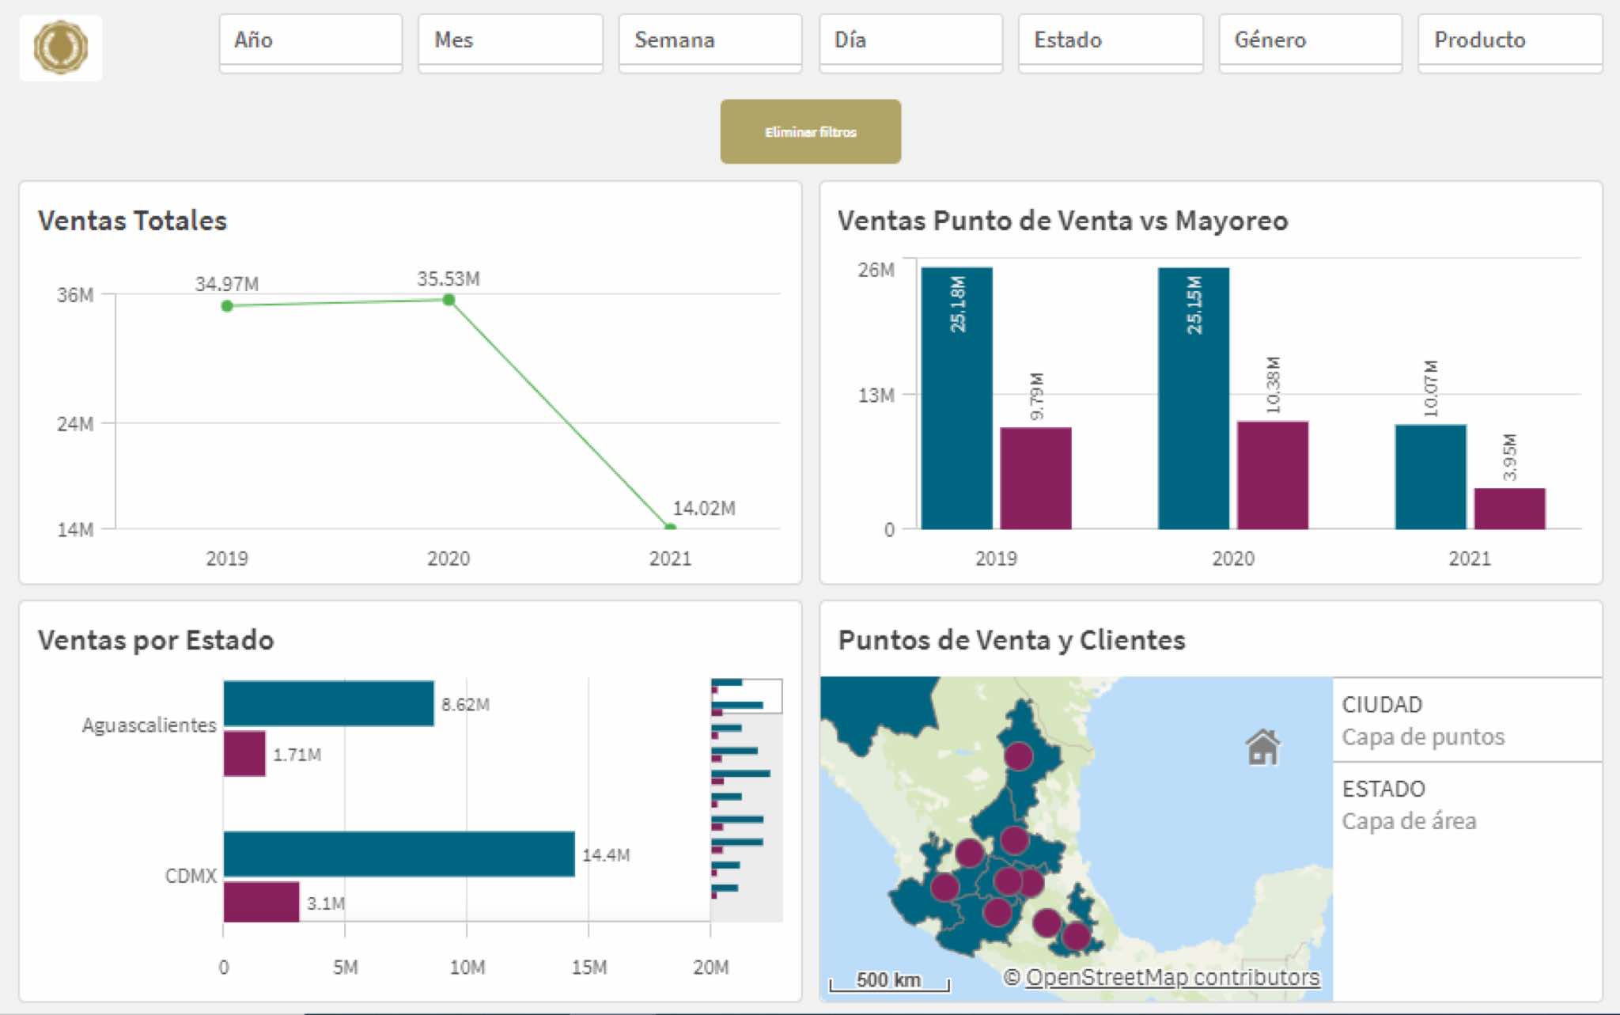Screen dimensions: 1620x1015
Task: Select the 2021 point on Ventas Totales
Action: pyautogui.click(x=670, y=527)
